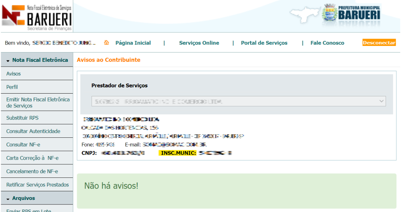The image size is (403, 212).
Task: Click the E-mail label
Action: pyautogui.click(x=133, y=145)
